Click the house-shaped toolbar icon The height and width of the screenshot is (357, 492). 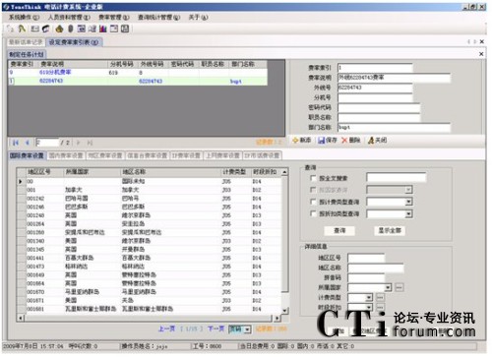coord(59,30)
